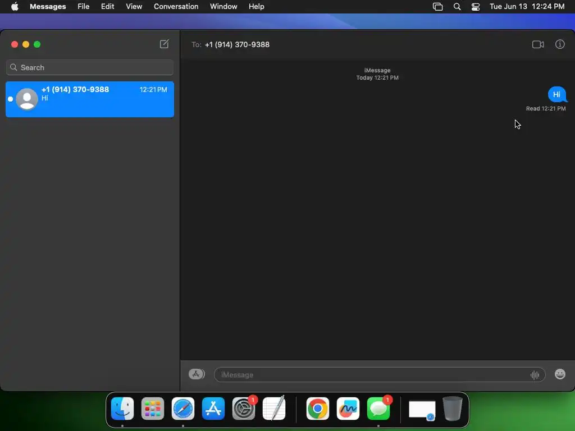Open the Messages app menu
This screenshot has height=431, width=575.
[x=48, y=7]
